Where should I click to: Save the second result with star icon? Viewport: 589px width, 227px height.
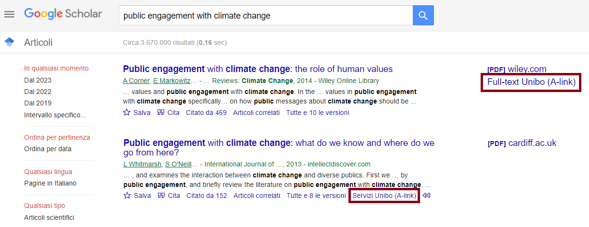(127, 196)
